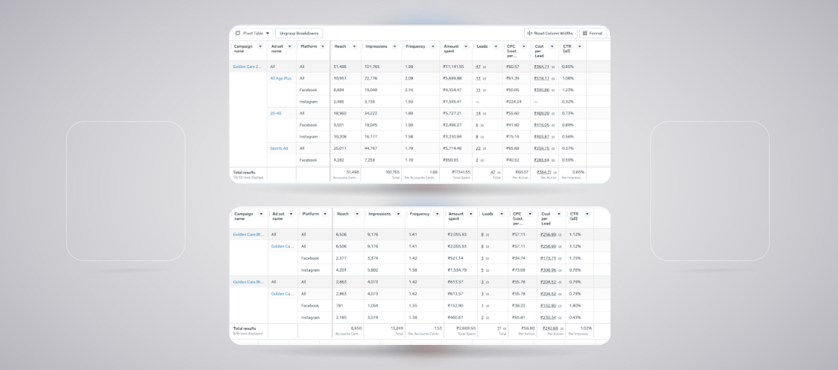This screenshot has width=838, height=370.
Task: Click info icon beside ₹518.17 cost per lead
Action: coord(553,79)
